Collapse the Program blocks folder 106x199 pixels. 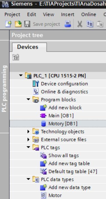pyautogui.click(x=29, y=100)
